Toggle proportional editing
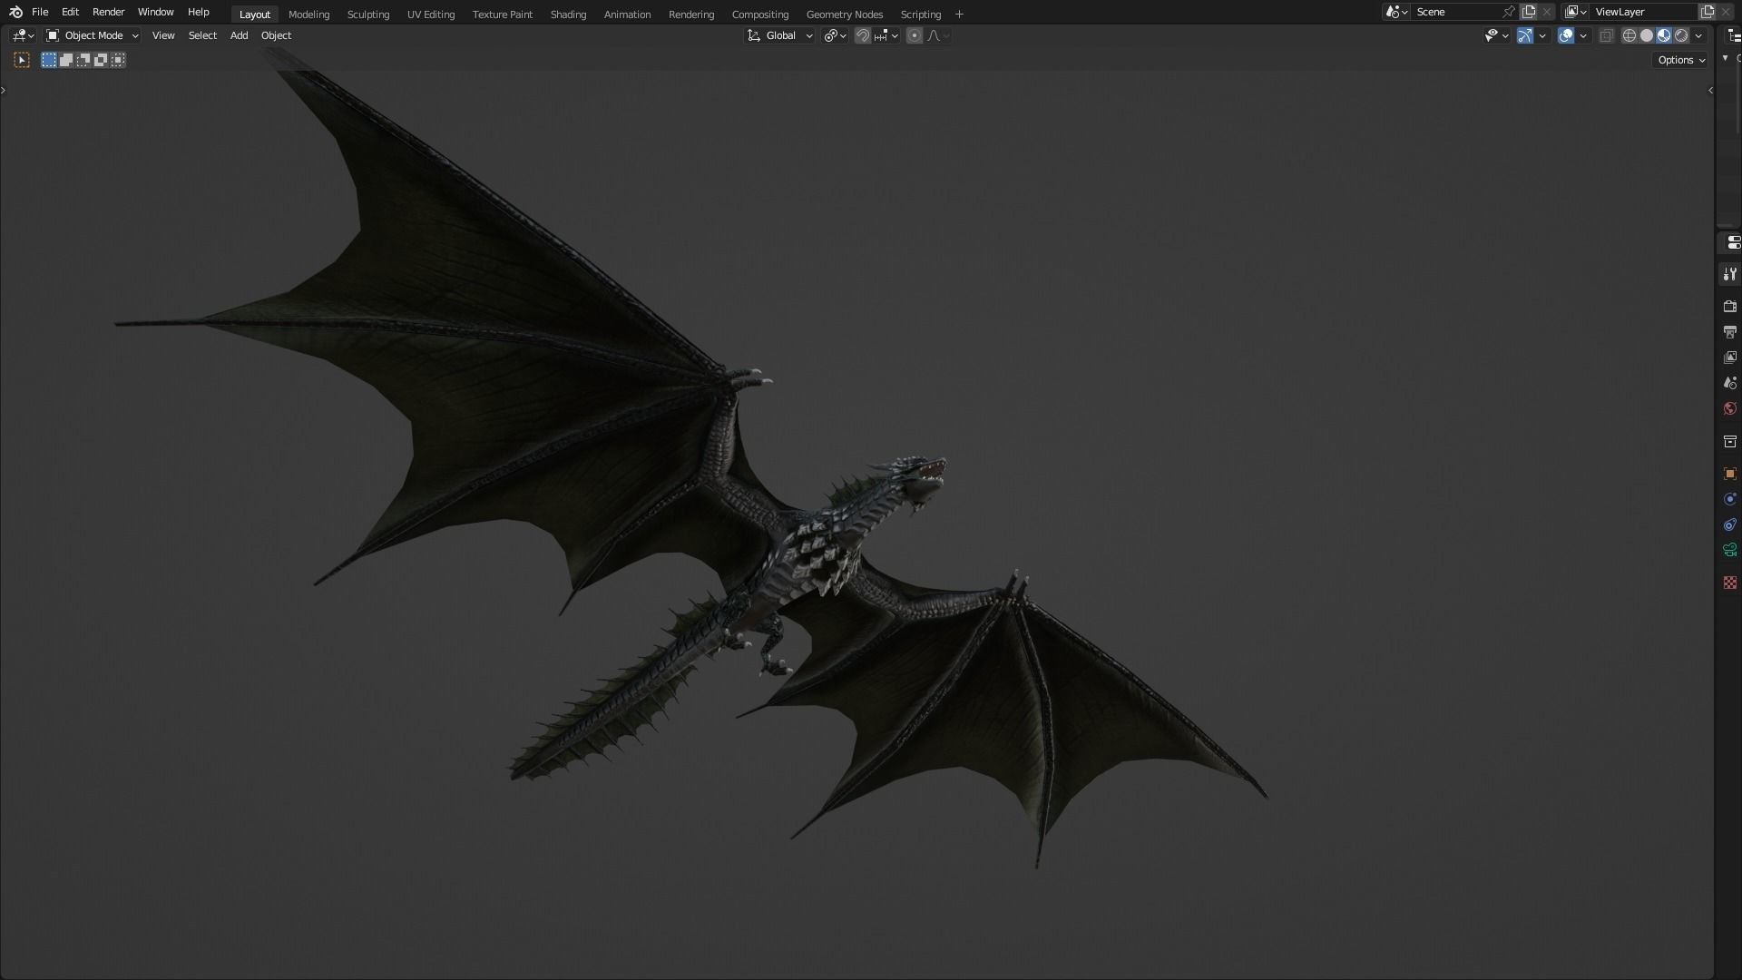 click(x=915, y=35)
